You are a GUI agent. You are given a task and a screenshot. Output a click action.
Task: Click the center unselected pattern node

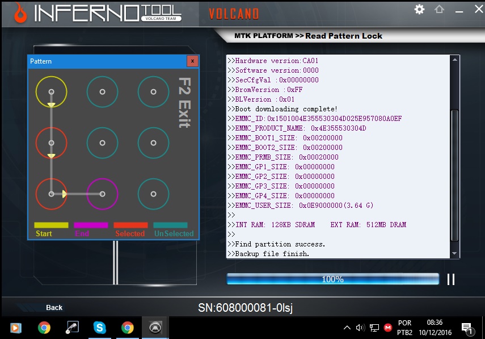102,143
